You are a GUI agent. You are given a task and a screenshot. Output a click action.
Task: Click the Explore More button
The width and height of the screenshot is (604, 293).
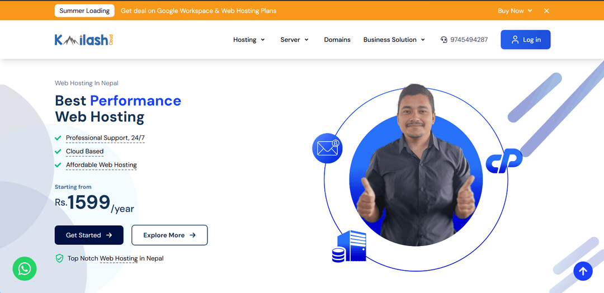[x=169, y=235]
